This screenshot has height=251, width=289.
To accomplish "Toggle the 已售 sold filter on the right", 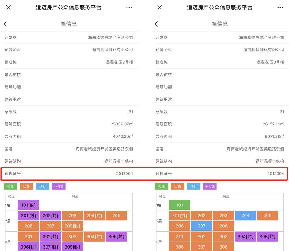I will (177, 186).
